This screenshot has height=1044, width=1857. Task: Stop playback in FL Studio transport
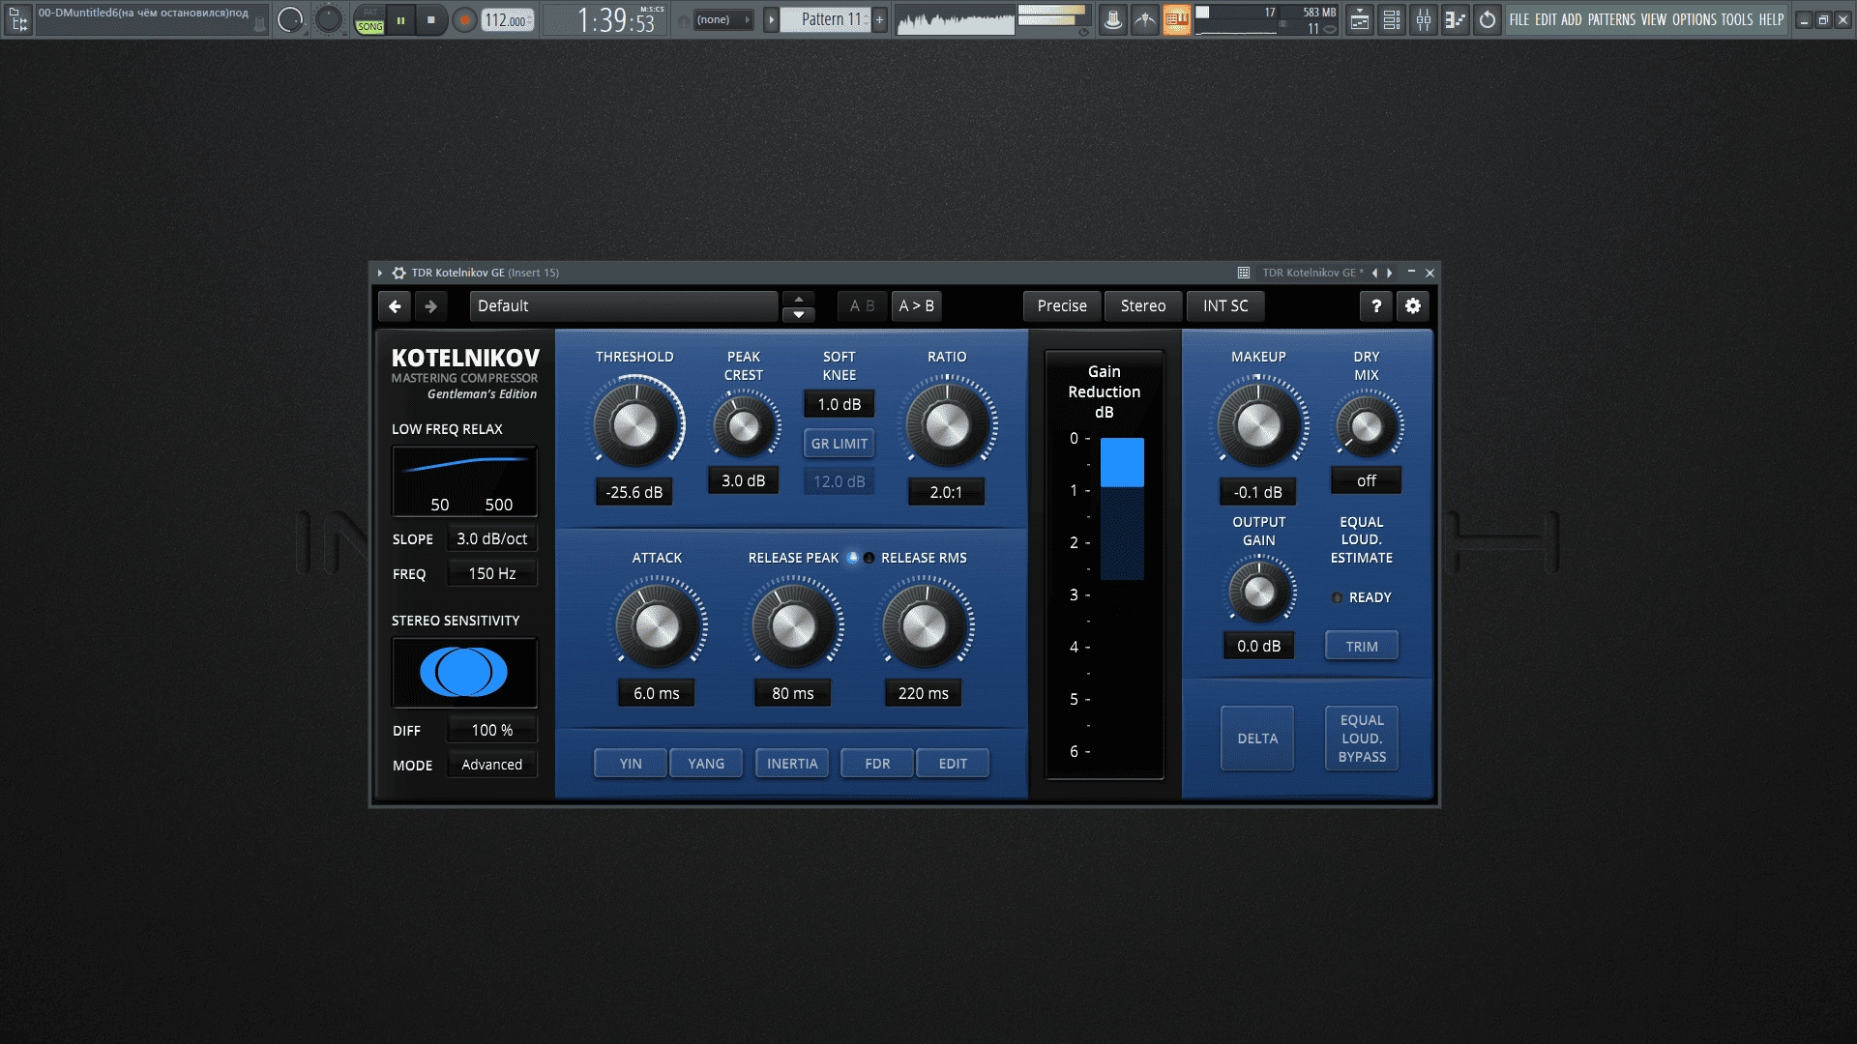(431, 19)
